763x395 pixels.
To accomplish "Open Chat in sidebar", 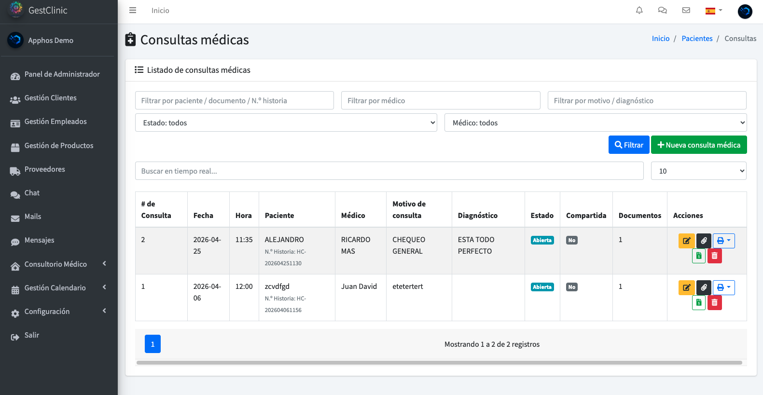I will point(58,193).
